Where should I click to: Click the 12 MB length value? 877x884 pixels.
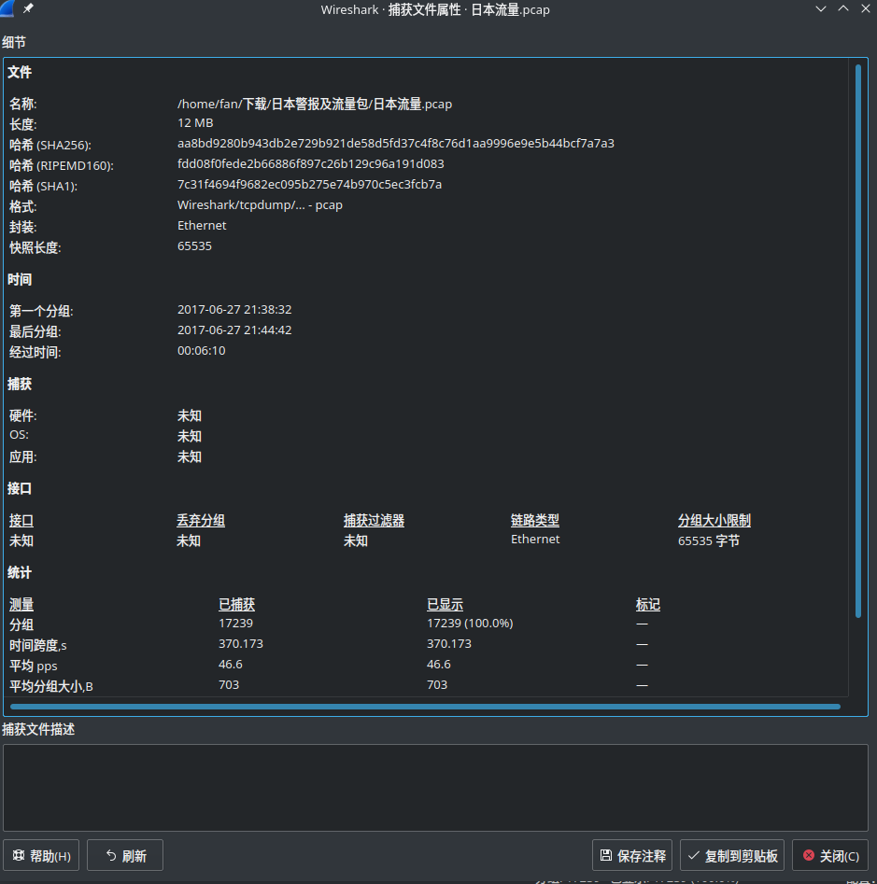click(x=195, y=123)
